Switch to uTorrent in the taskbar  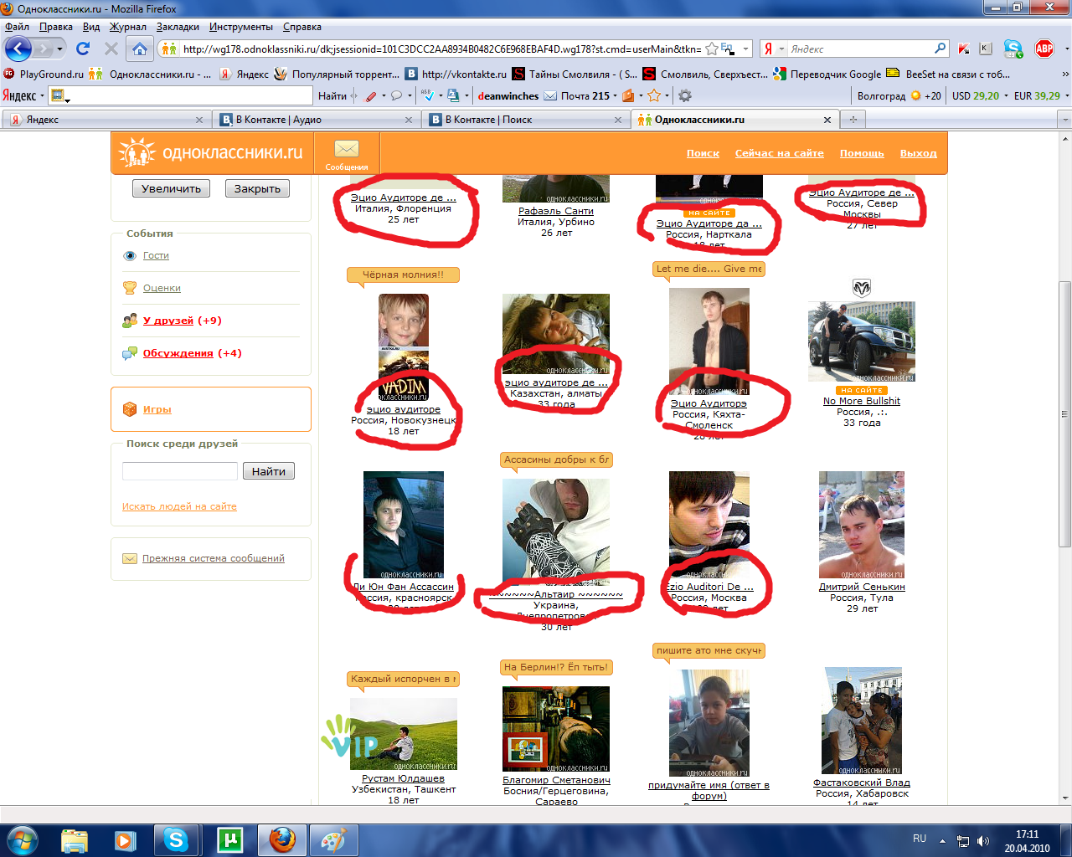(x=229, y=839)
